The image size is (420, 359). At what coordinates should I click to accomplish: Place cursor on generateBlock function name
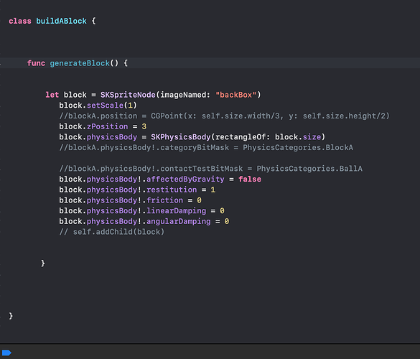click(x=80, y=63)
